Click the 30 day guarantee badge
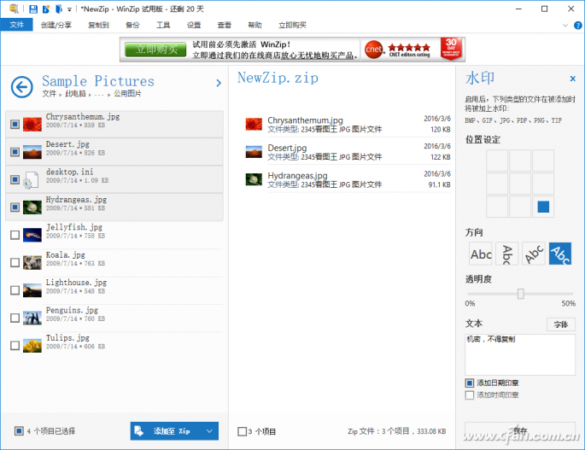 click(x=451, y=49)
